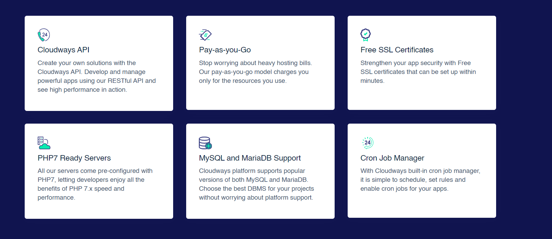Click the PHP7 pre-configured servers description

pyautogui.click(x=95, y=184)
